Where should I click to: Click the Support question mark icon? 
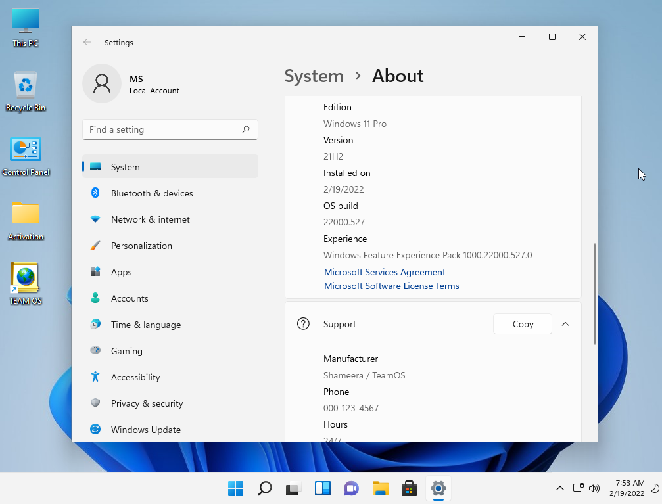tap(303, 324)
